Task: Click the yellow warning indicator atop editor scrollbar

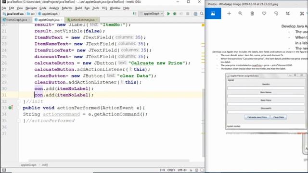Action: click(203, 25)
